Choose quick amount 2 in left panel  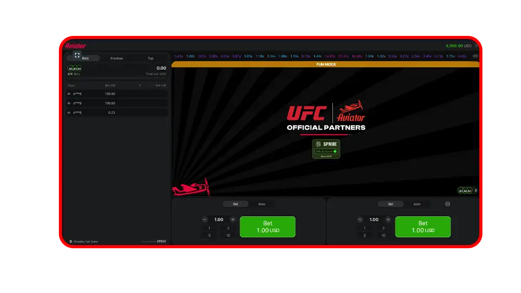(x=228, y=228)
